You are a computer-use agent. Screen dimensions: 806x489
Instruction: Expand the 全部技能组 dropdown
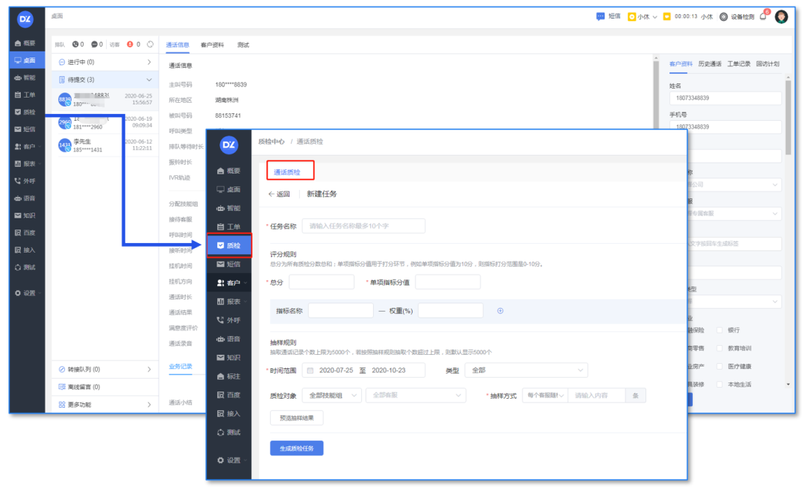pyautogui.click(x=331, y=396)
